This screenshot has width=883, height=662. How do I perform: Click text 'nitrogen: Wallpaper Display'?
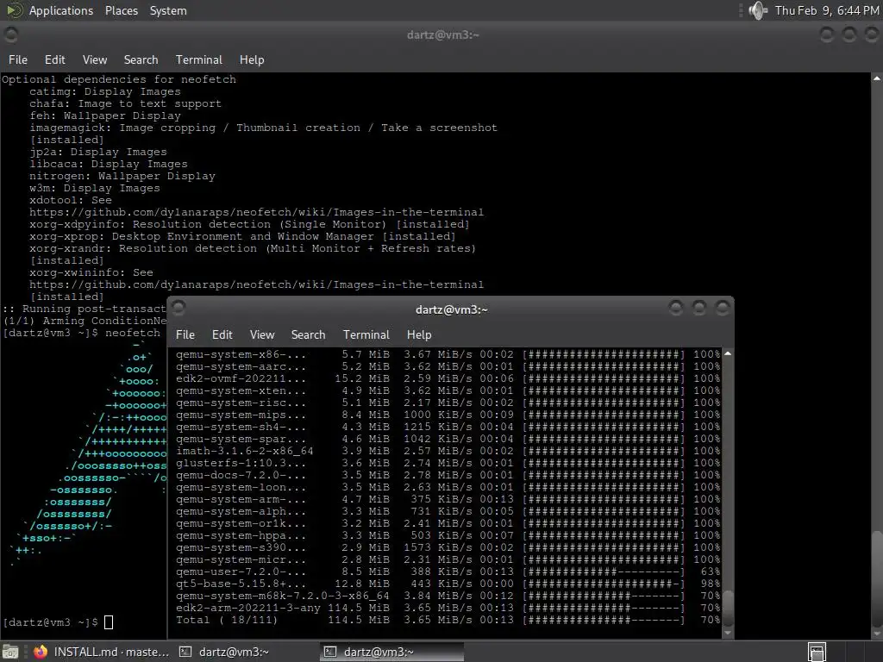click(x=122, y=176)
